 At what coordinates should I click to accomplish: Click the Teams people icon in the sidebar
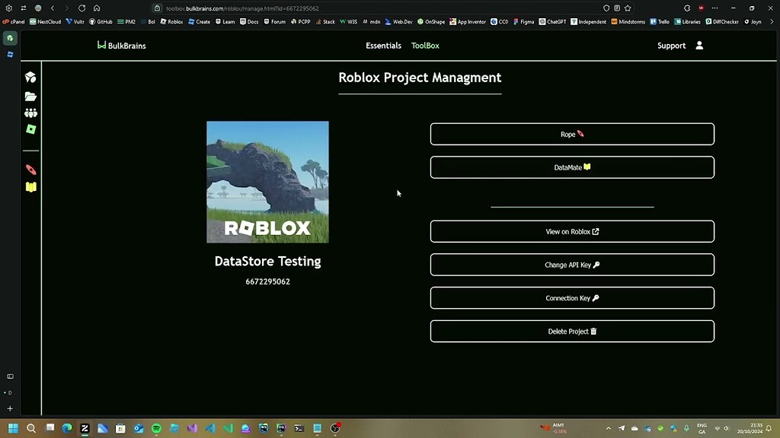(x=30, y=112)
